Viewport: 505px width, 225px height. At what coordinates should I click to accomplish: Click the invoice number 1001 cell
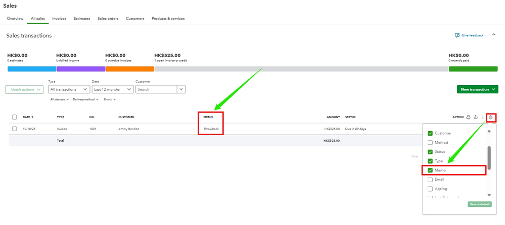(93, 129)
